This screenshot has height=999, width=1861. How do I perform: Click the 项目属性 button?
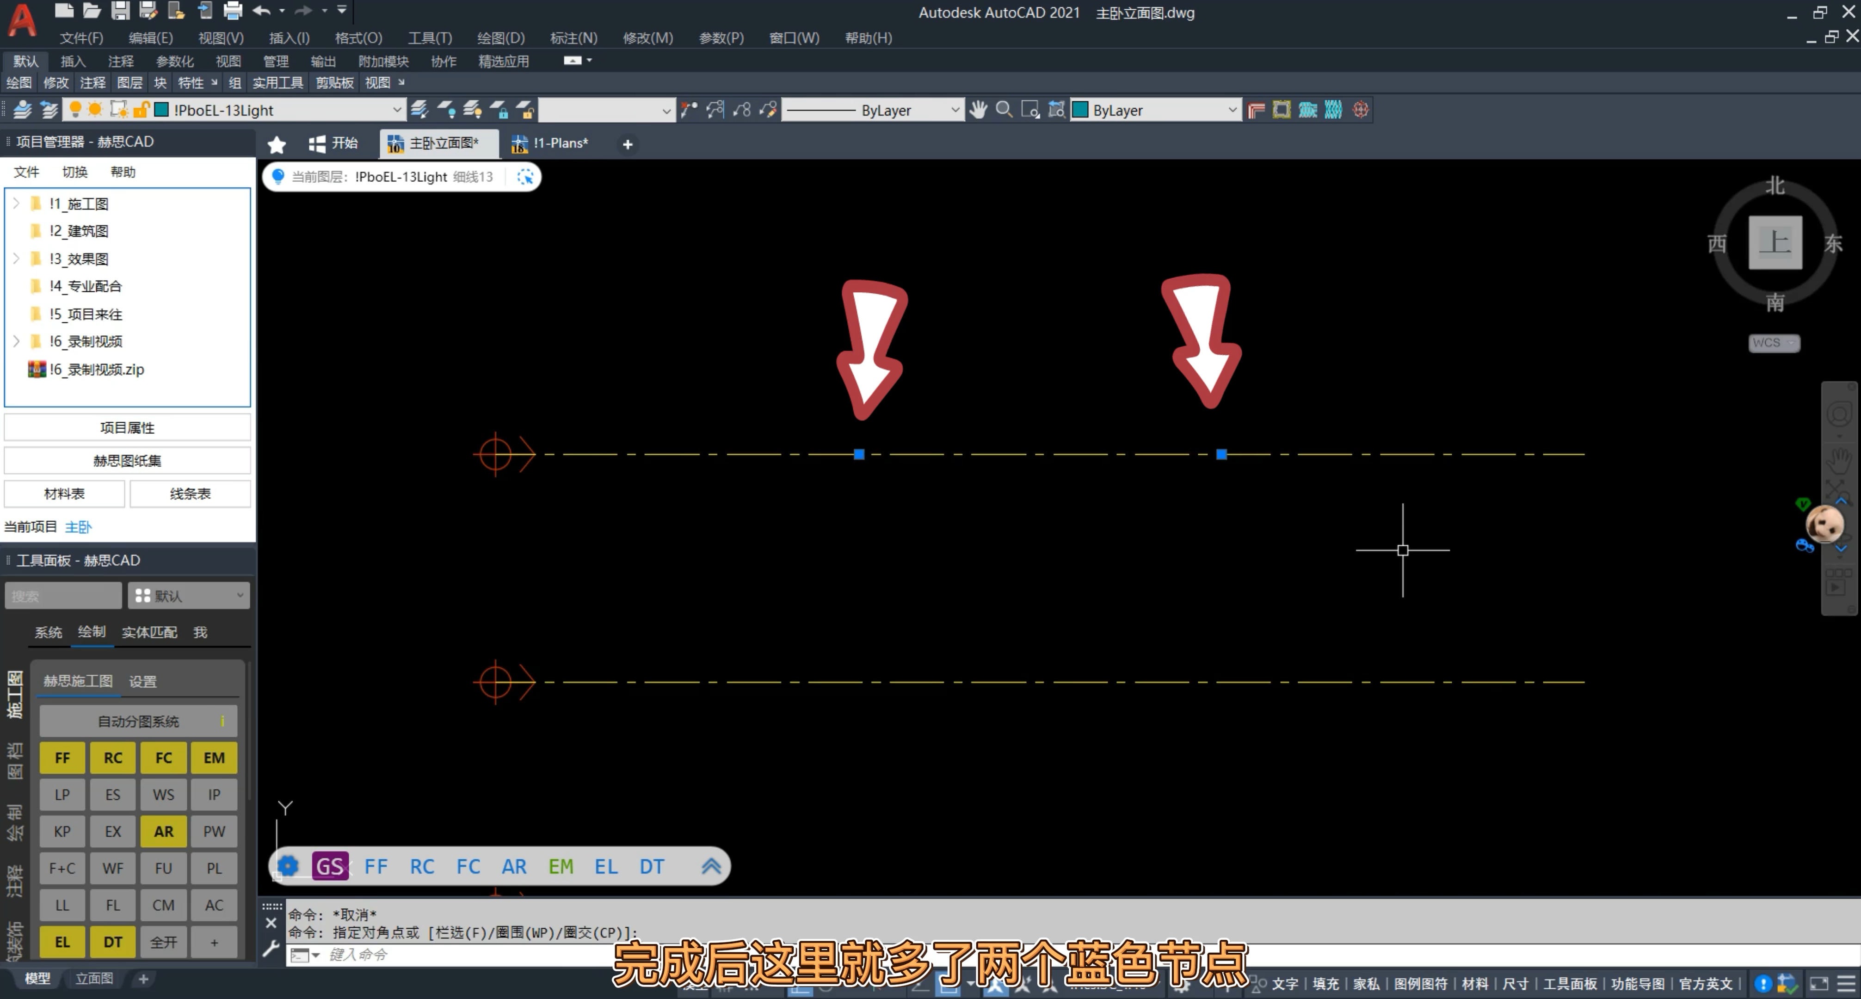point(127,428)
